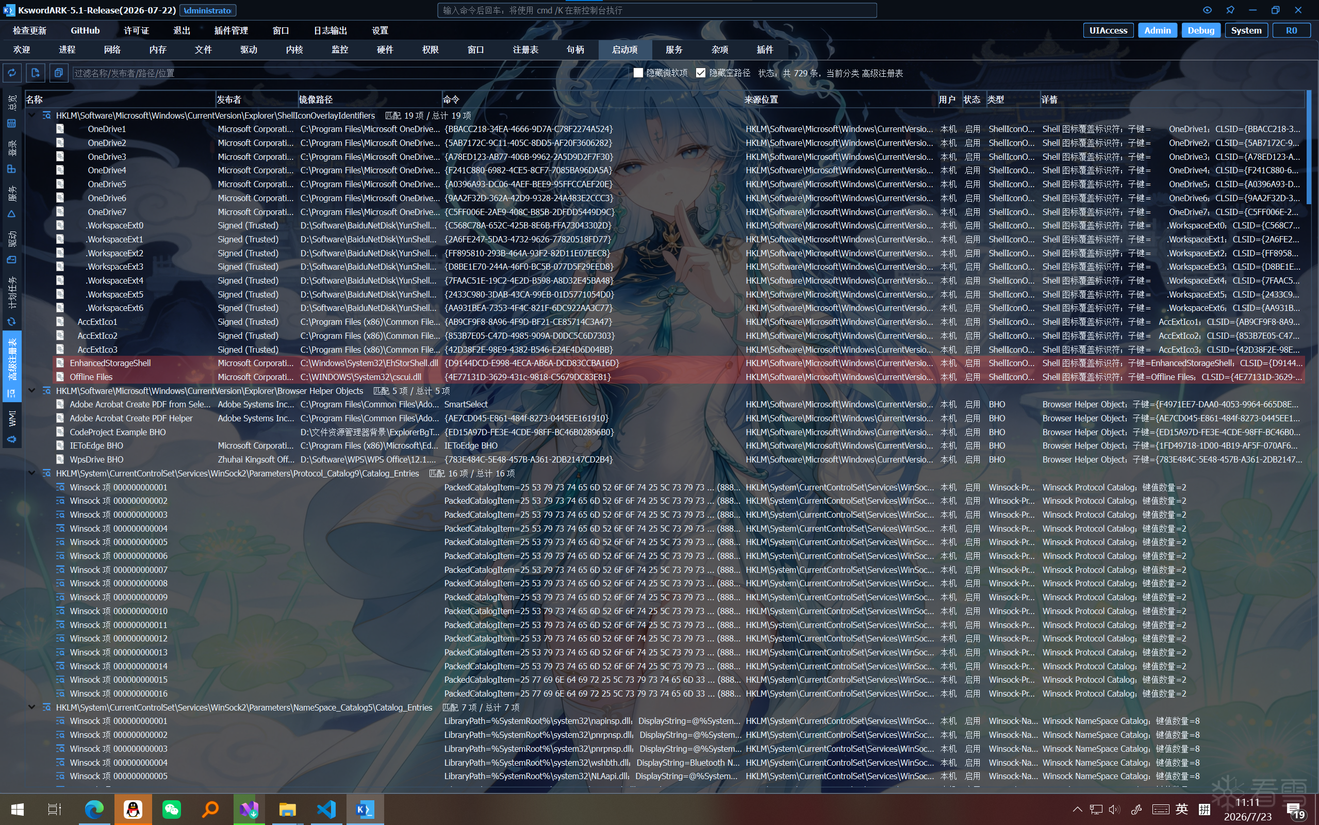This screenshot has width=1319, height=825.
Task: Click the refresh startup list icon
Action: pos(12,73)
